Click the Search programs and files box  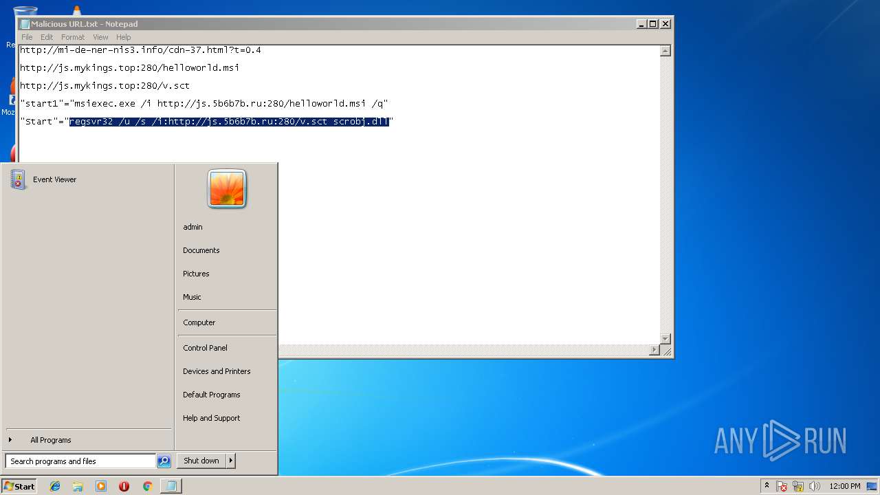pos(80,461)
